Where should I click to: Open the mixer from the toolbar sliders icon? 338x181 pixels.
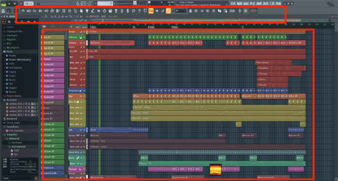coord(70,11)
